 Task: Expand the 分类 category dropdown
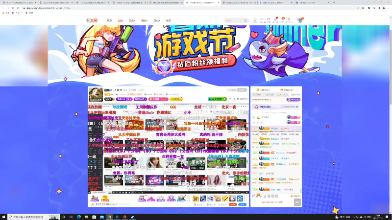point(132,21)
